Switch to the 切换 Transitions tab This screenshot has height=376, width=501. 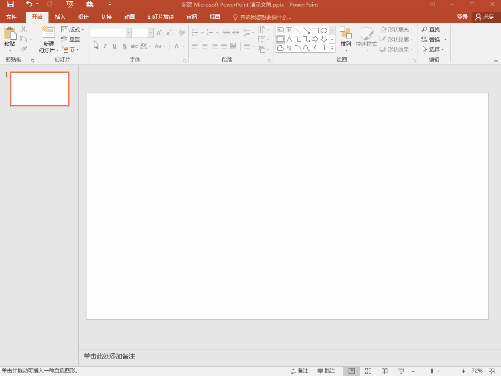click(107, 17)
